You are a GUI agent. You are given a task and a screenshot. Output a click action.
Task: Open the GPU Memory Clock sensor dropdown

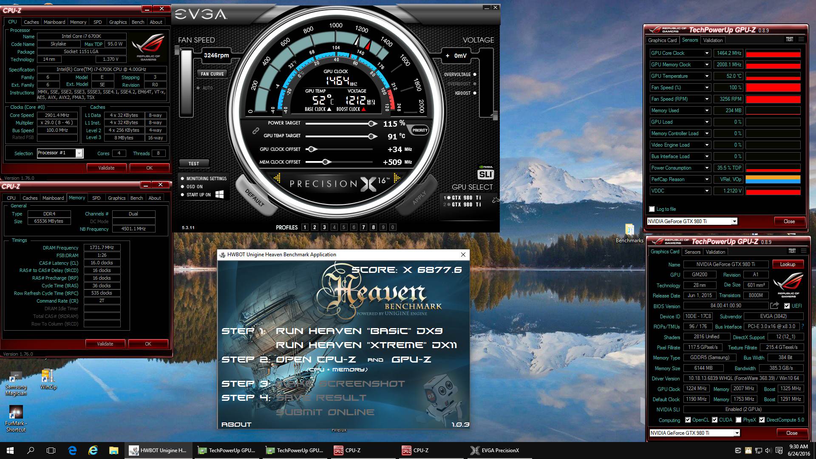[707, 65]
